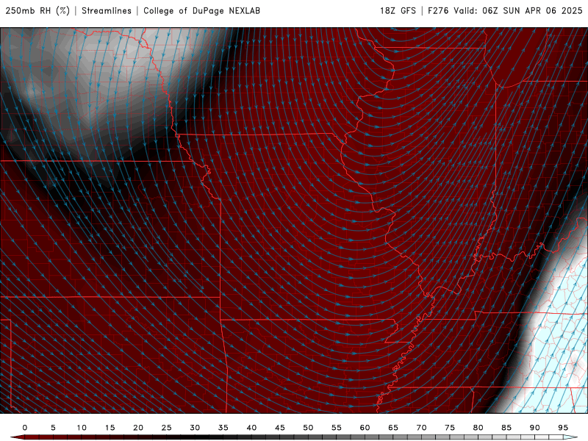Click the 35 label under the color bar
The width and height of the screenshot is (588, 441).
click(223, 428)
